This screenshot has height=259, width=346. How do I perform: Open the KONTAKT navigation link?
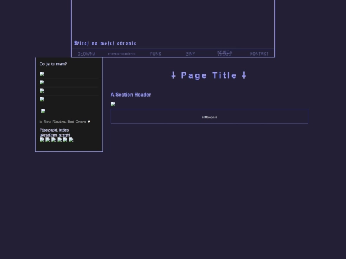[x=259, y=54]
